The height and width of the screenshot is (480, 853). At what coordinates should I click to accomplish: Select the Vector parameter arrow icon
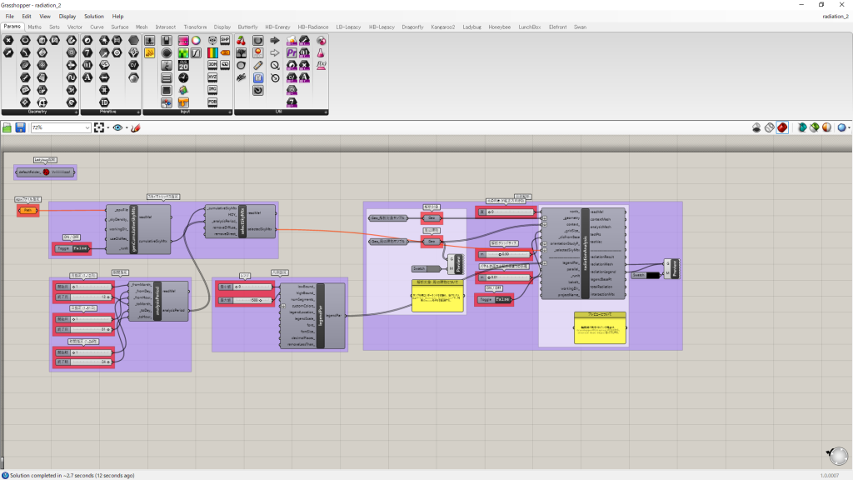coord(8,52)
